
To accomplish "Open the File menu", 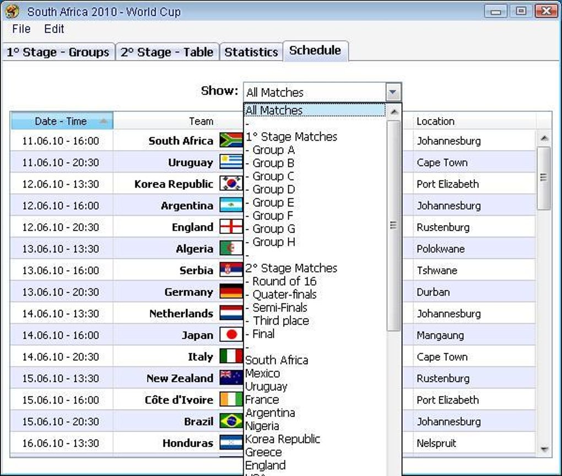I will click(x=21, y=29).
